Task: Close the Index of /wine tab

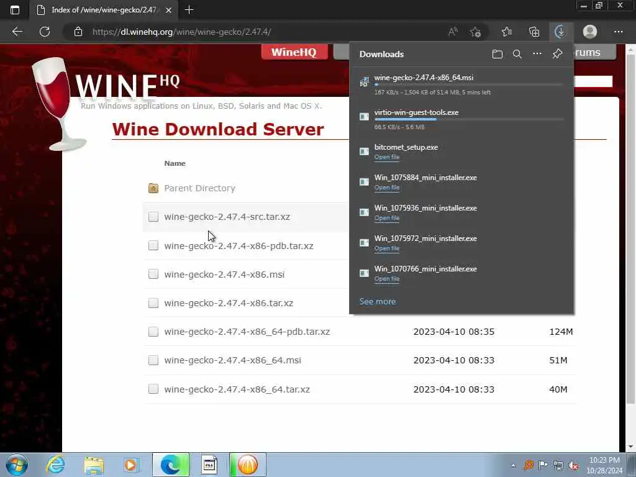Action: click(x=169, y=10)
